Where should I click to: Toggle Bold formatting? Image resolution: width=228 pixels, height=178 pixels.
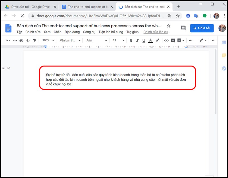131,41
